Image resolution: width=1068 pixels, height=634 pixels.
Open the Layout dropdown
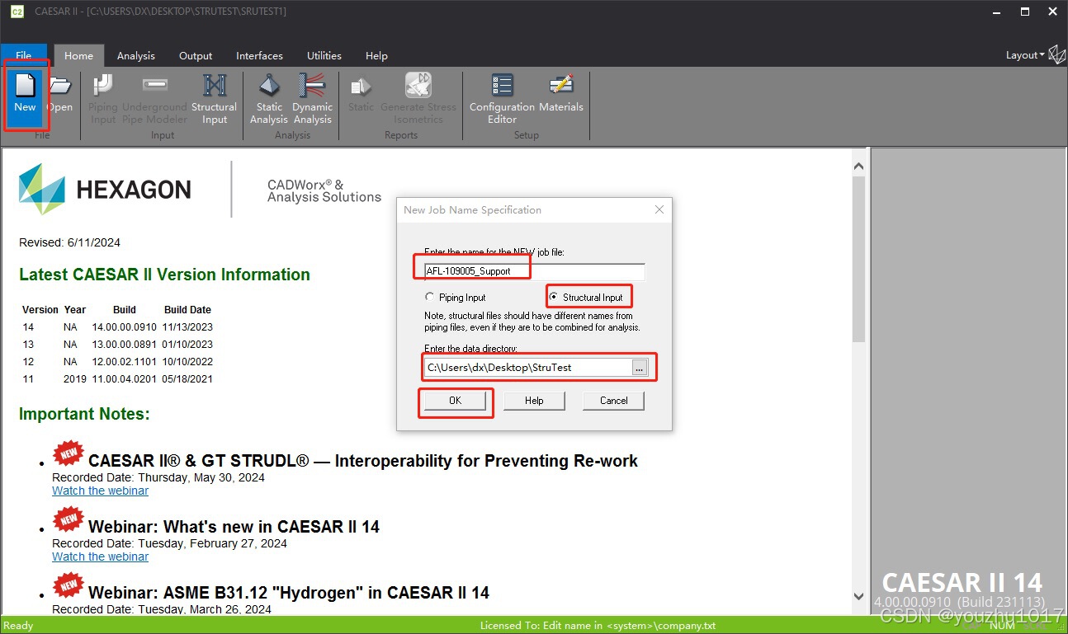click(x=1025, y=54)
